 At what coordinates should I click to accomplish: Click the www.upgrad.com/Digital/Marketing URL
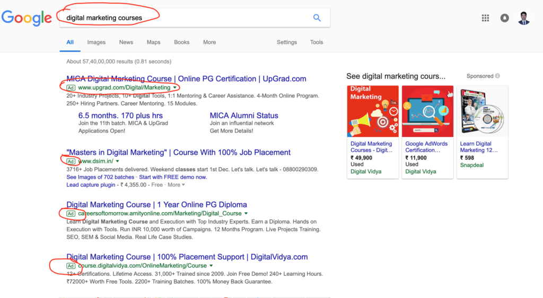point(124,88)
